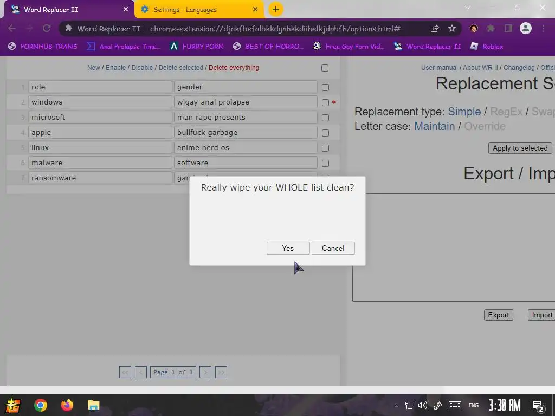Open the Changelog link
The width and height of the screenshot is (555, 416).
click(x=519, y=68)
